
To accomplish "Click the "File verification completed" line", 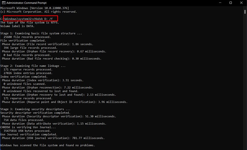I will click(x=23, y=41).
